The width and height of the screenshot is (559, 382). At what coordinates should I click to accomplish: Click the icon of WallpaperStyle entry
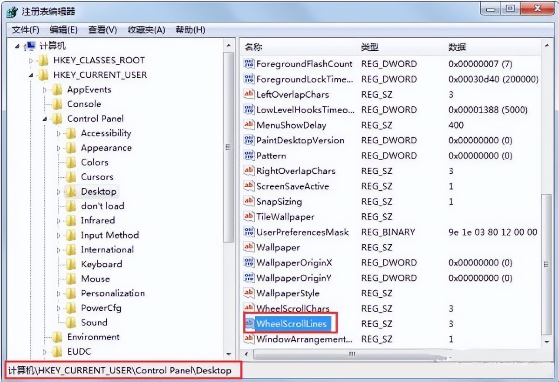coord(249,293)
